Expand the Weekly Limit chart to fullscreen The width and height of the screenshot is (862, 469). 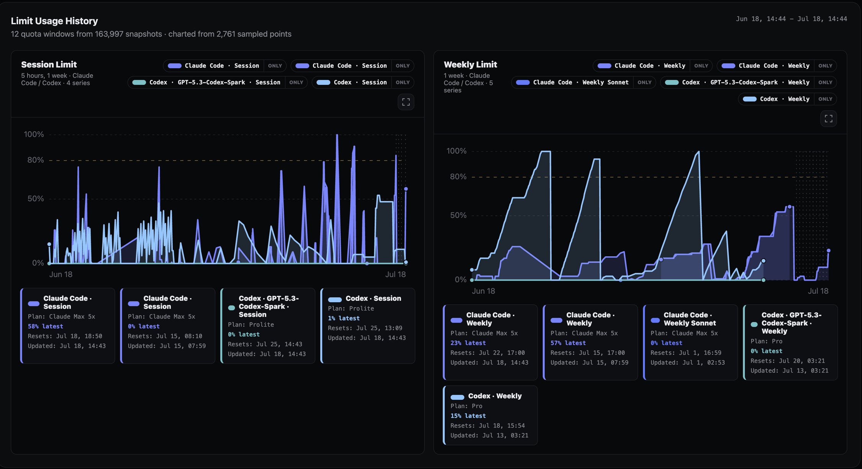pos(828,119)
